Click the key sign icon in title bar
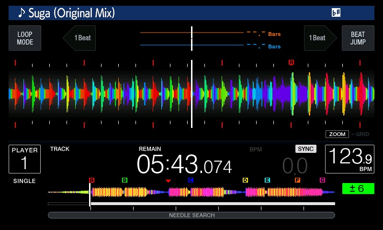The image size is (383, 230). [x=336, y=12]
